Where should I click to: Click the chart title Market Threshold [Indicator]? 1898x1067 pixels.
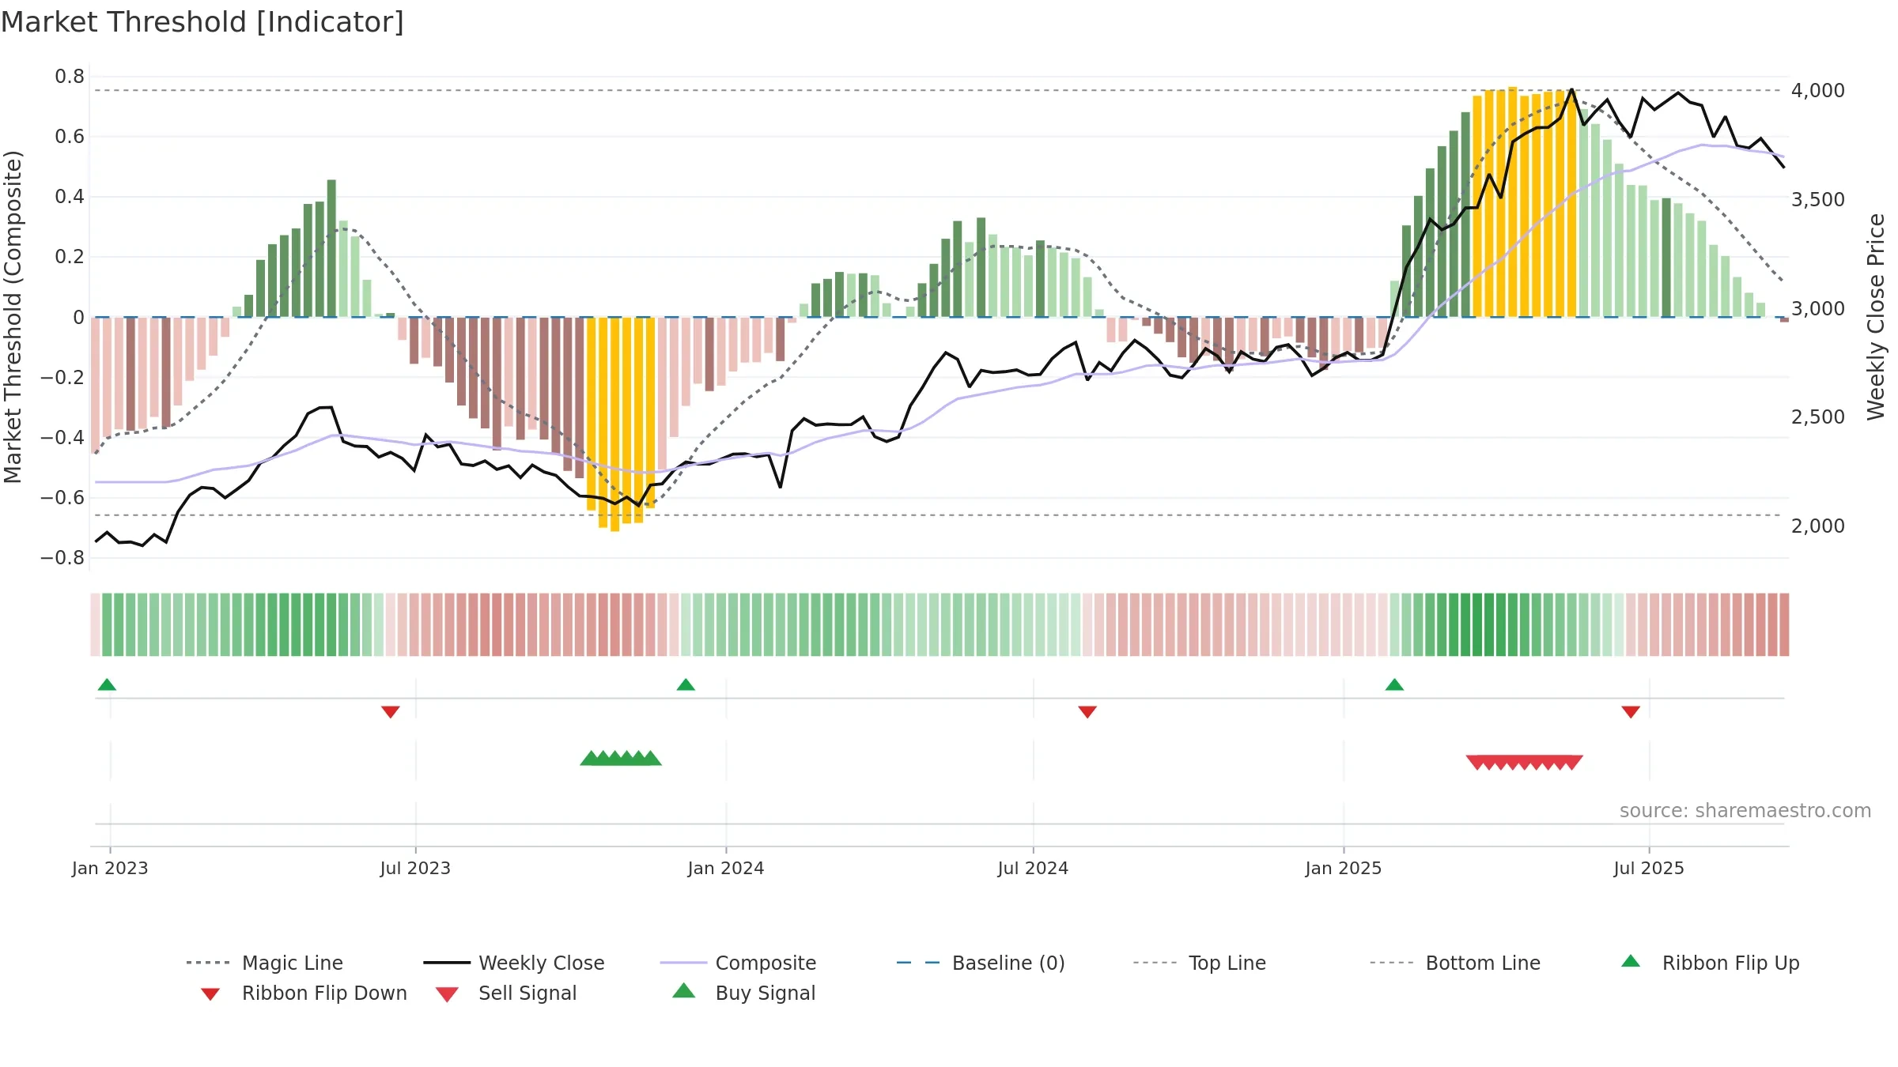202,22
